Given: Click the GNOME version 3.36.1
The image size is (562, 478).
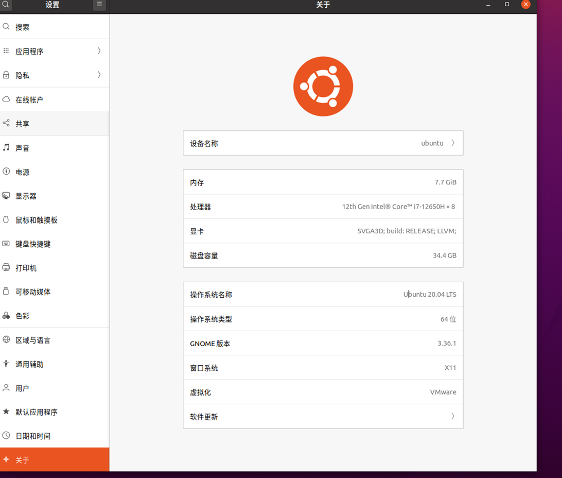Looking at the screenshot, I should point(447,343).
